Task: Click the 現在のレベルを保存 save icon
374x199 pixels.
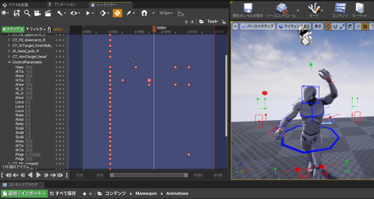Action: [x=248, y=8]
